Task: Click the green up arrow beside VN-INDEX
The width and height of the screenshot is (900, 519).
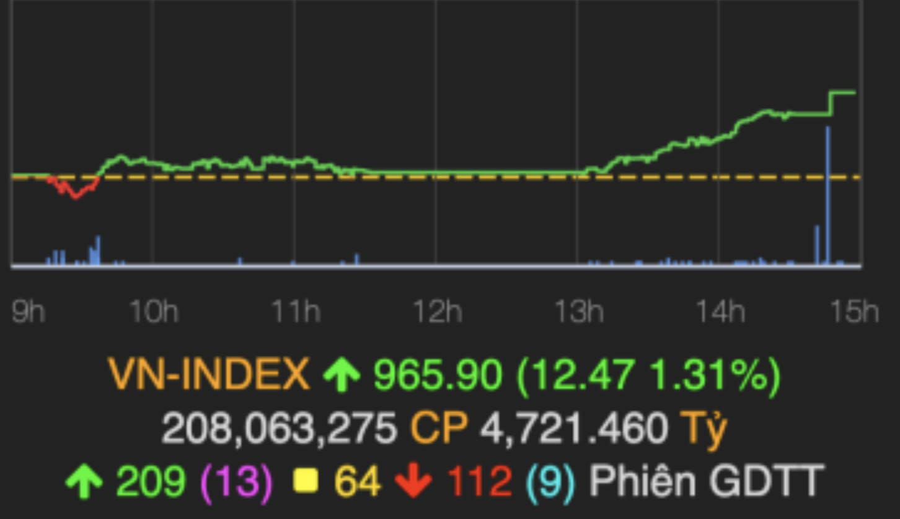Action: click(x=342, y=376)
